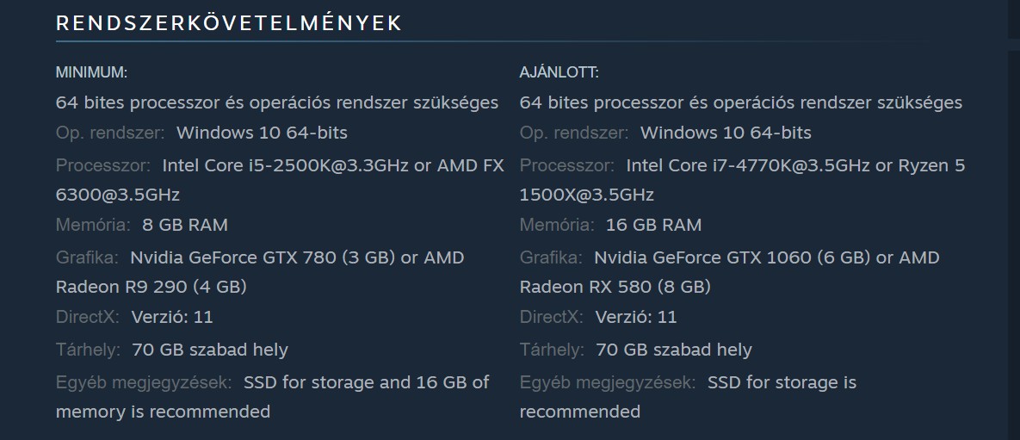Click the minimum DirectX Verzió: 11 value

tap(172, 317)
